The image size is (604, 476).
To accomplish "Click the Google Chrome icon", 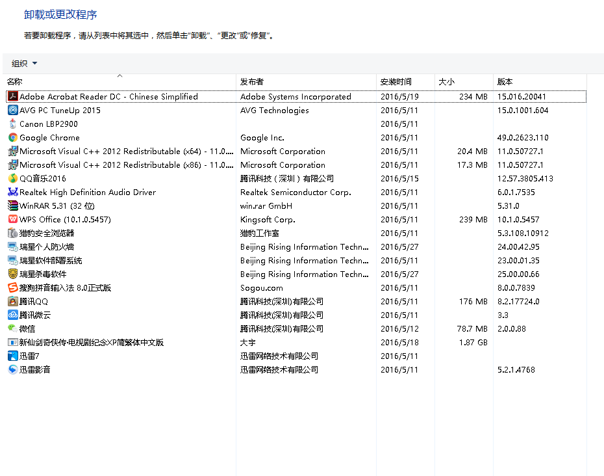I will [13, 138].
